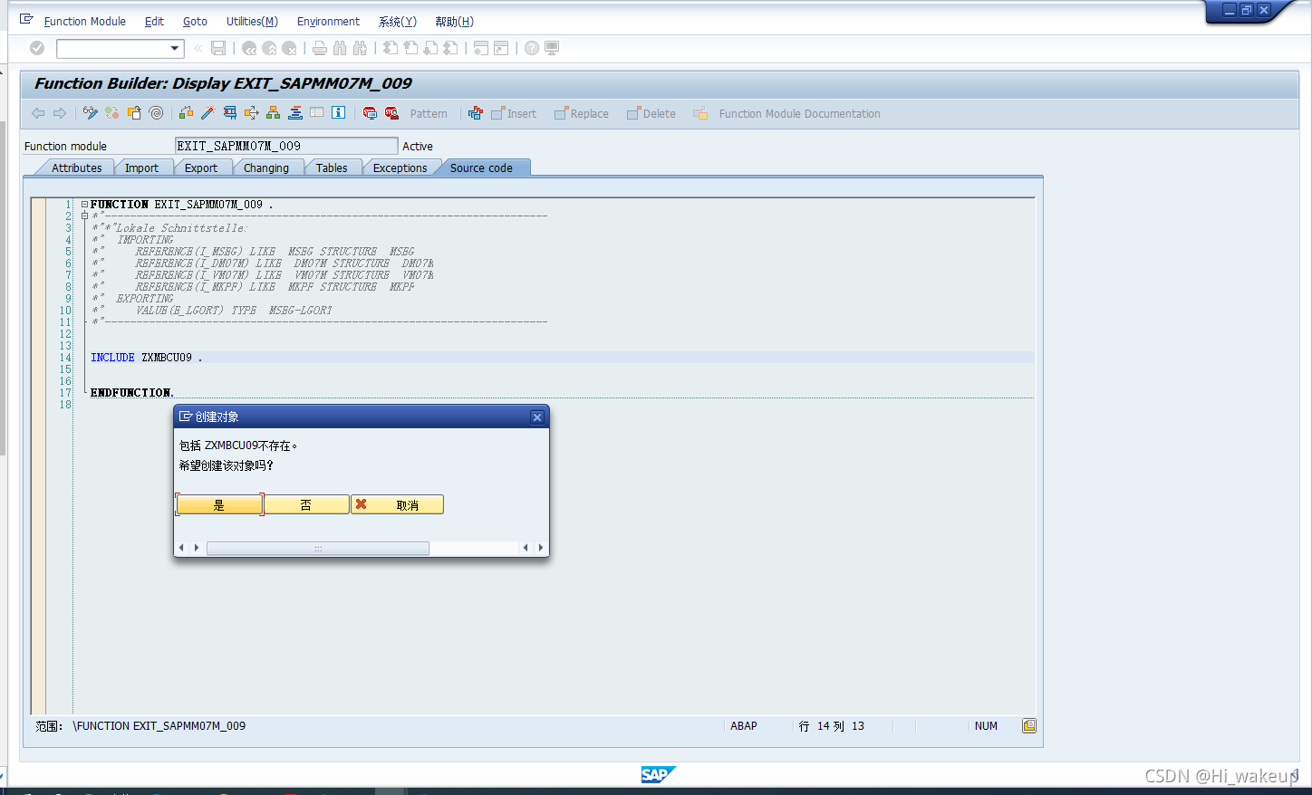Select the Source code tab
This screenshot has height=795, width=1312.
[x=481, y=168]
